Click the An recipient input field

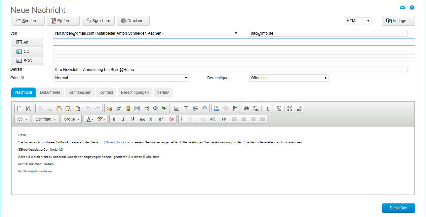tap(234, 42)
